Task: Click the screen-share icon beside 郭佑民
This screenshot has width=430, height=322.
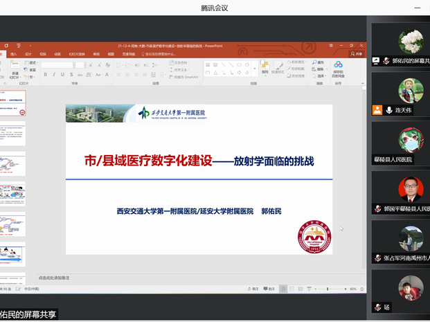Action: (376, 61)
